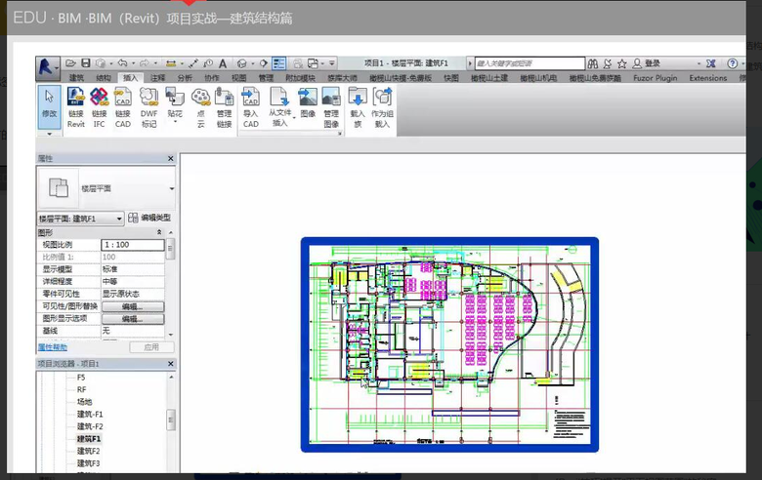Image resolution: width=762 pixels, height=480 pixels.
Task: Click 载入族 (Load Family) icon
Action: pos(358,98)
